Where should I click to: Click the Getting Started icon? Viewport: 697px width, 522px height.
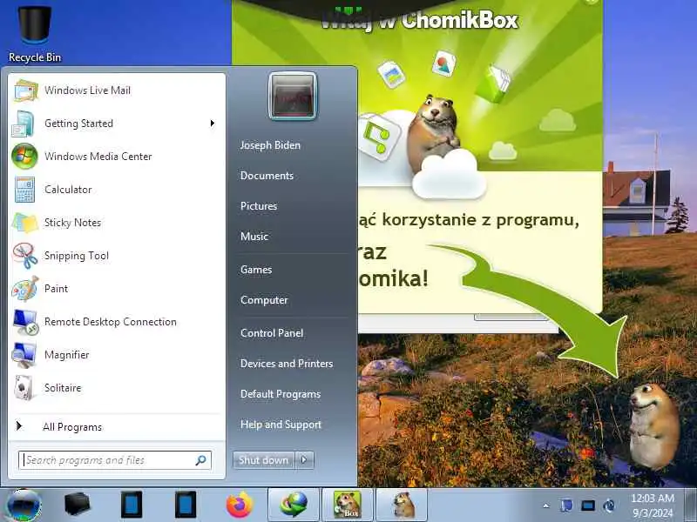24,124
